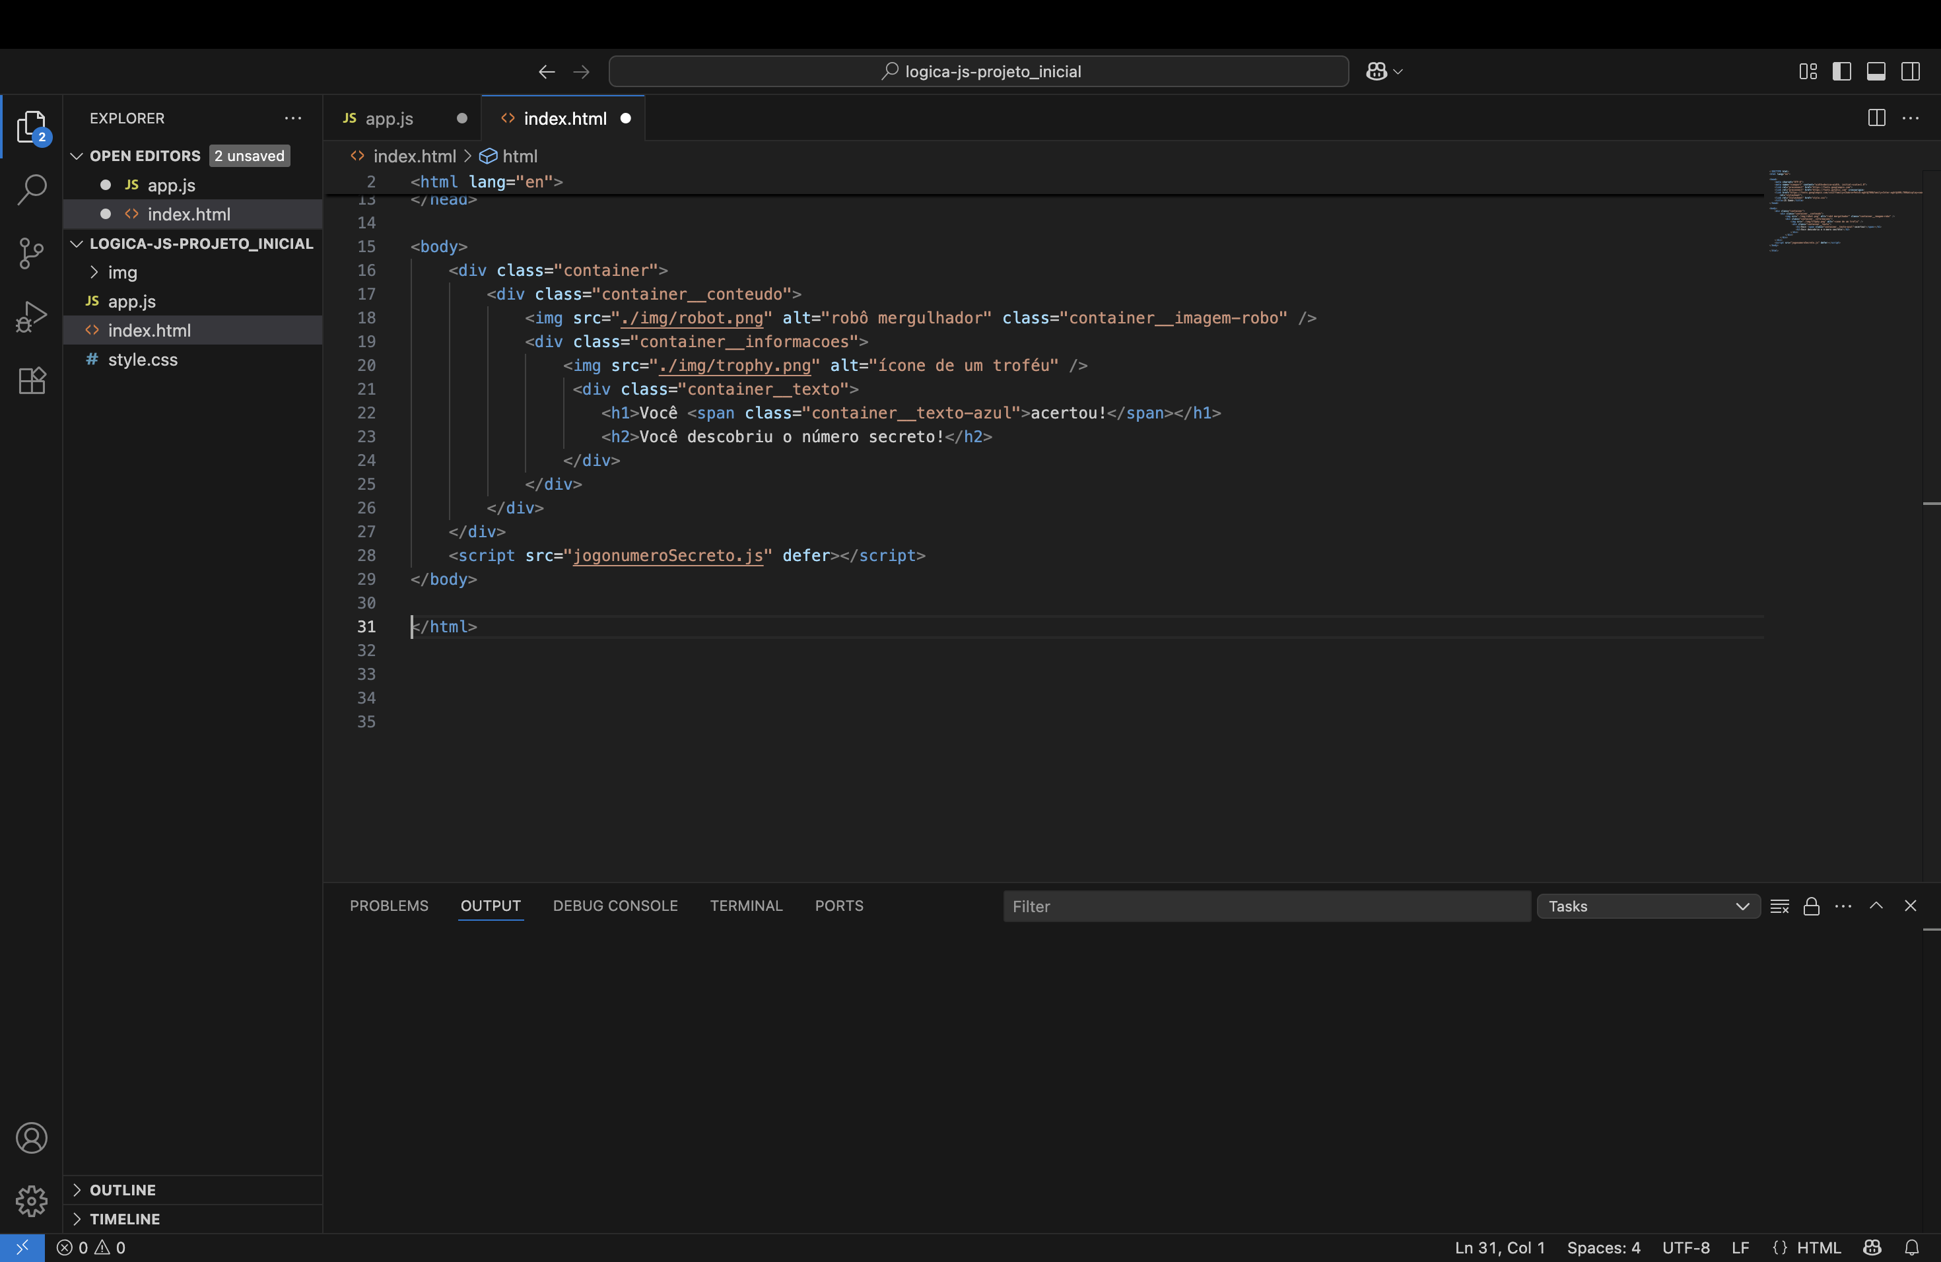Image resolution: width=1941 pixels, height=1262 pixels.
Task: Click index.html breadcrumb
Action: tap(415, 156)
